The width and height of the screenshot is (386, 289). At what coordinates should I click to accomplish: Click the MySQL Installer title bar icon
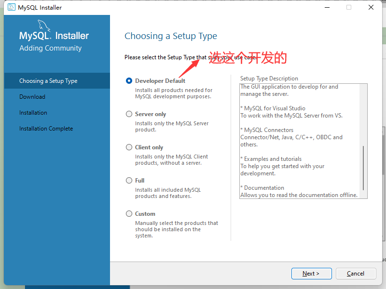[11, 7]
